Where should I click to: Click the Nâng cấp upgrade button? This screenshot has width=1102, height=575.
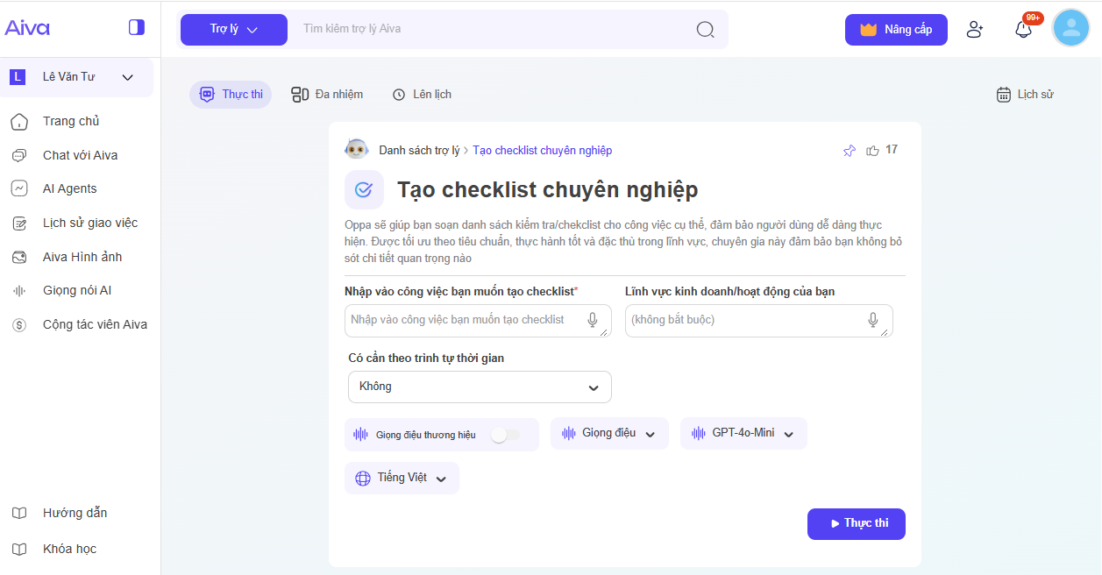[x=895, y=29]
